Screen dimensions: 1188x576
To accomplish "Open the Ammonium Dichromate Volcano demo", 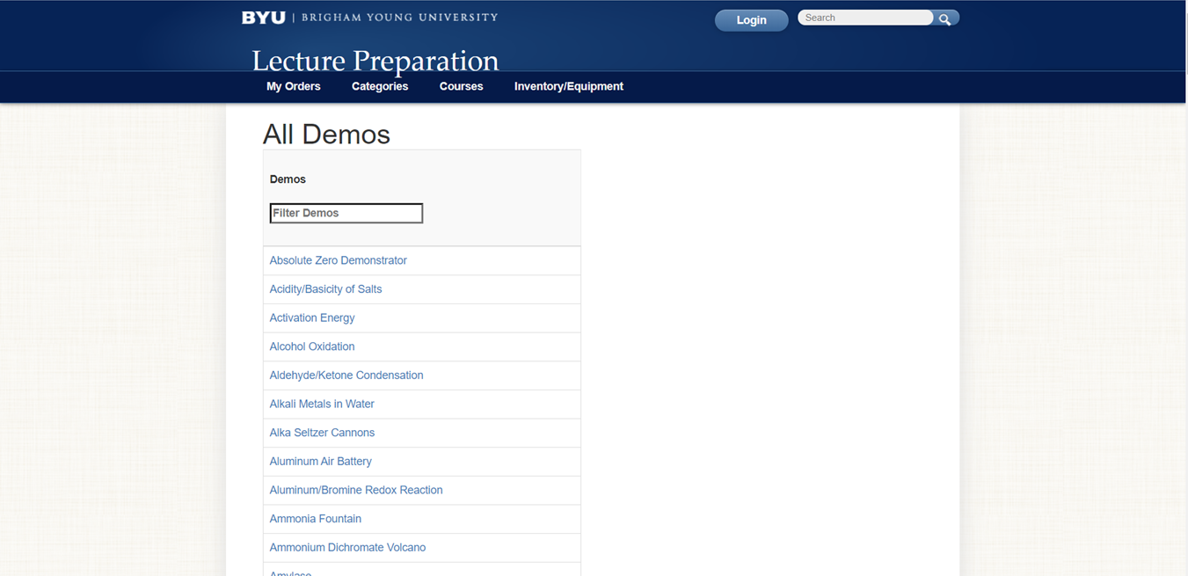I will coord(347,548).
